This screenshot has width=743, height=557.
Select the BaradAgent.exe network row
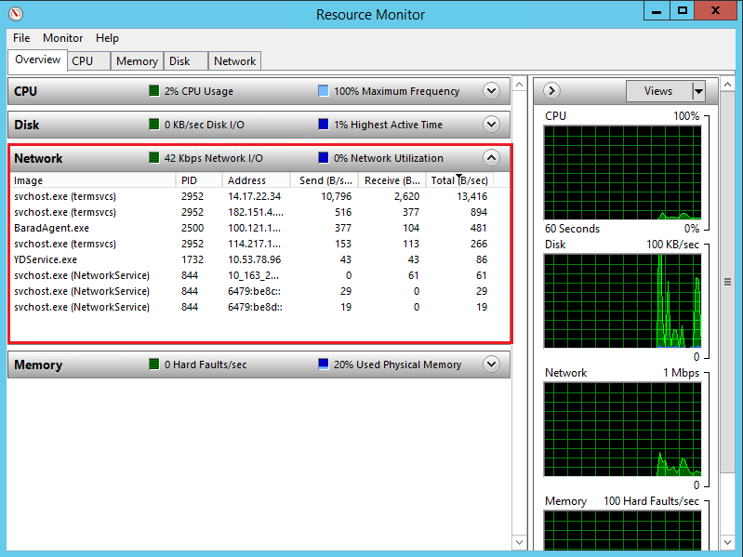click(52, 228)
